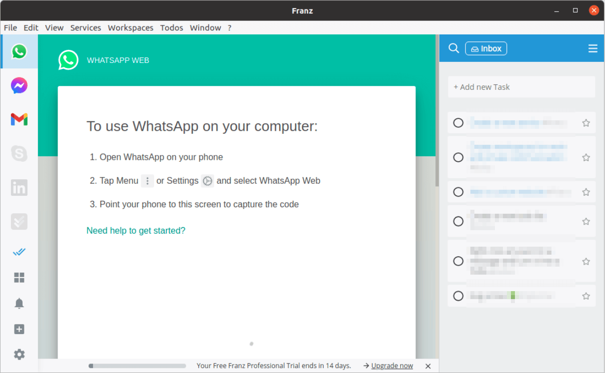Mark the fifth task as complete
The width and height of the screenshot is (605, 373).
click(458, 261)
